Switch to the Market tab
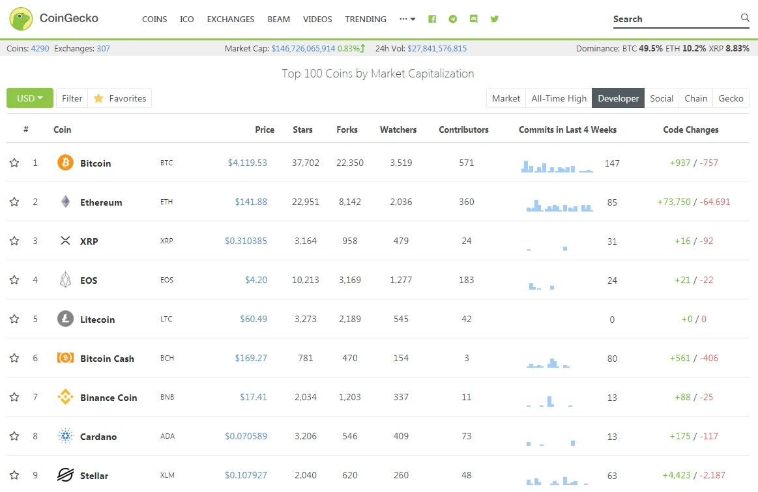This screenshot has height=492, width=758. pyautogui.click(x=506, y=98)
